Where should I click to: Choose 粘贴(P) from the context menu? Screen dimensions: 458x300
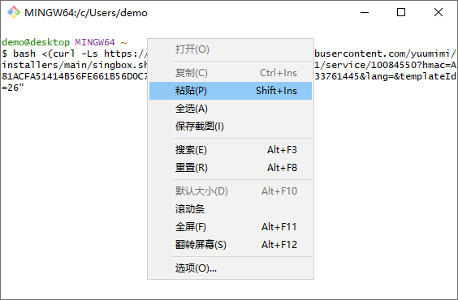click(231, 91)
